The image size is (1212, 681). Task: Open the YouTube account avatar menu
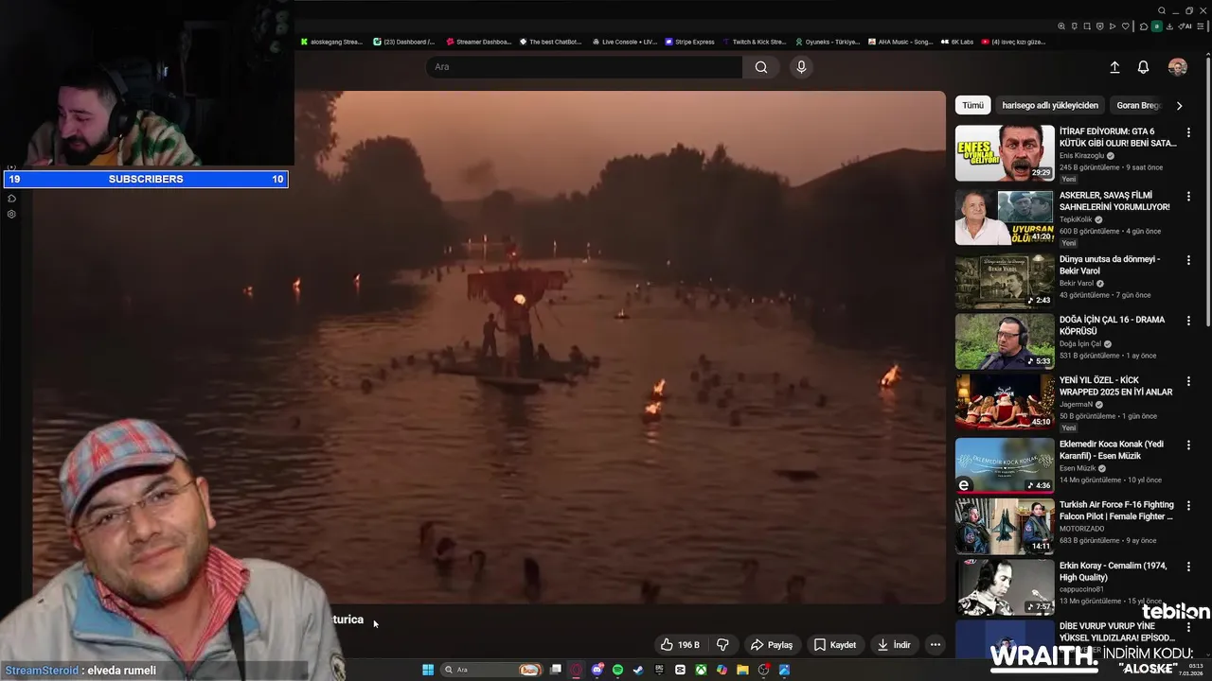pyautogui.click(x=1178, y=67)
